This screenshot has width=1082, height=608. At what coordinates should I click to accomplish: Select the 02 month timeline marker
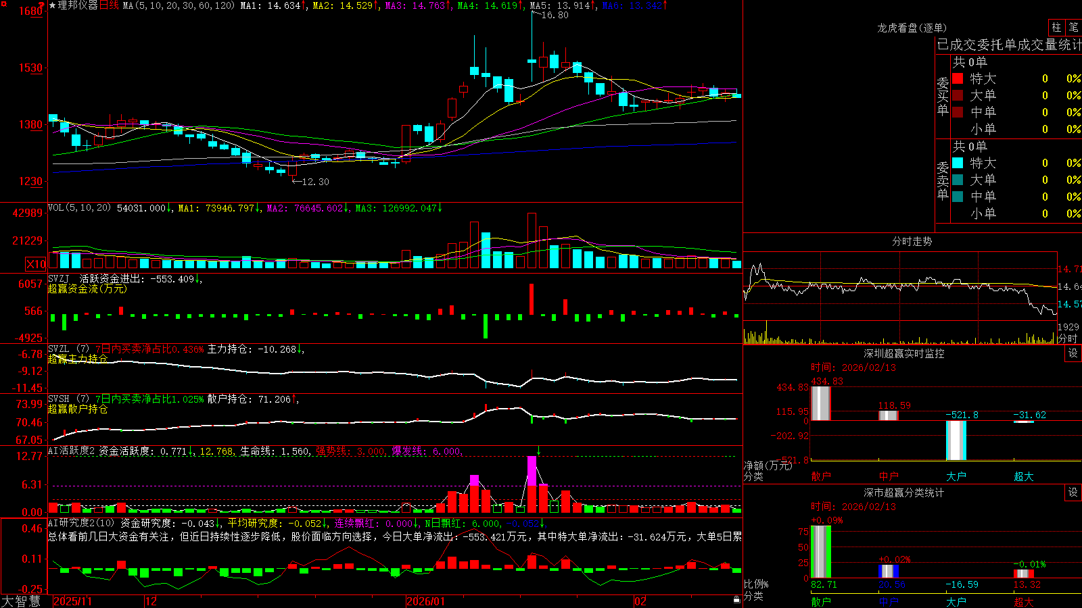click(640, 601)
